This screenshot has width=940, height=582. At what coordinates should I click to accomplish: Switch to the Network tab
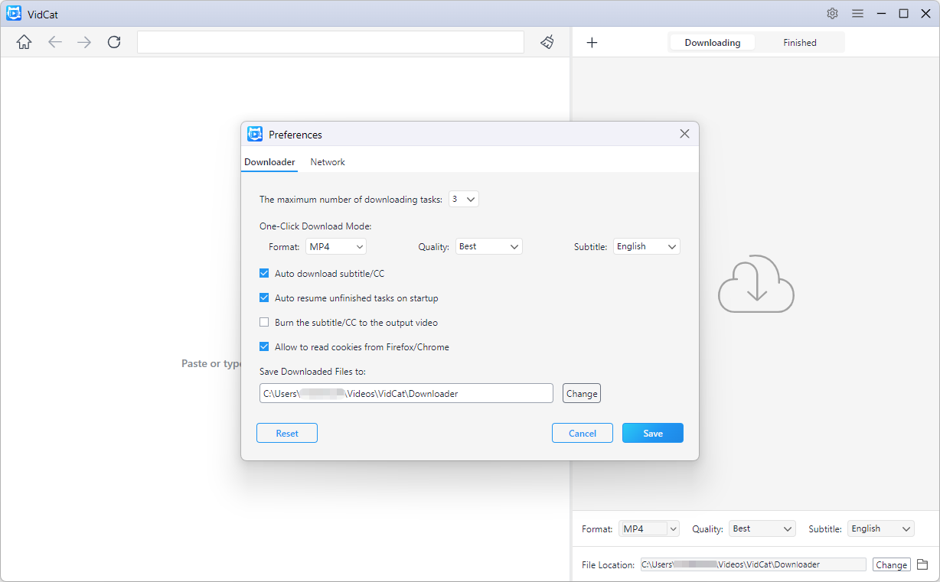click(x=328, y=162)
